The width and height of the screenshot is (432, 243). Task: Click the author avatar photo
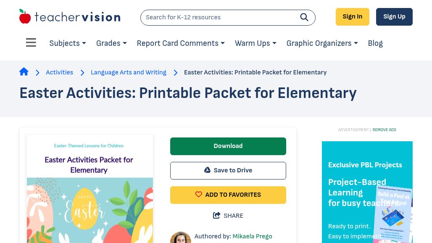coord(181,238)
